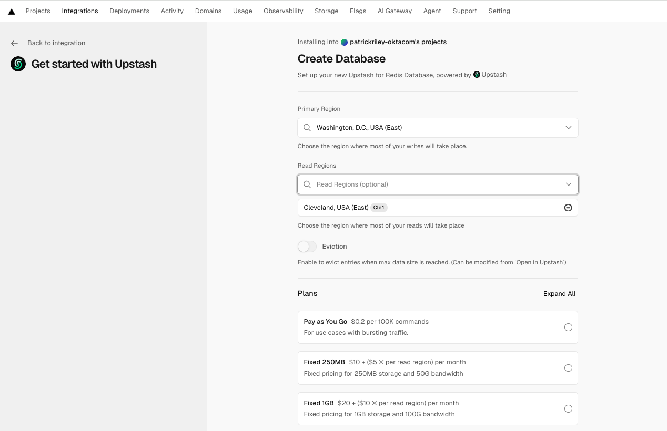Expand the Read Regions dropdown chevron

click(568, 184)
